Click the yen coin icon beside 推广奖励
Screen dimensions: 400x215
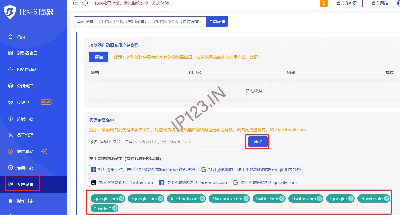(x=10, y=152)
